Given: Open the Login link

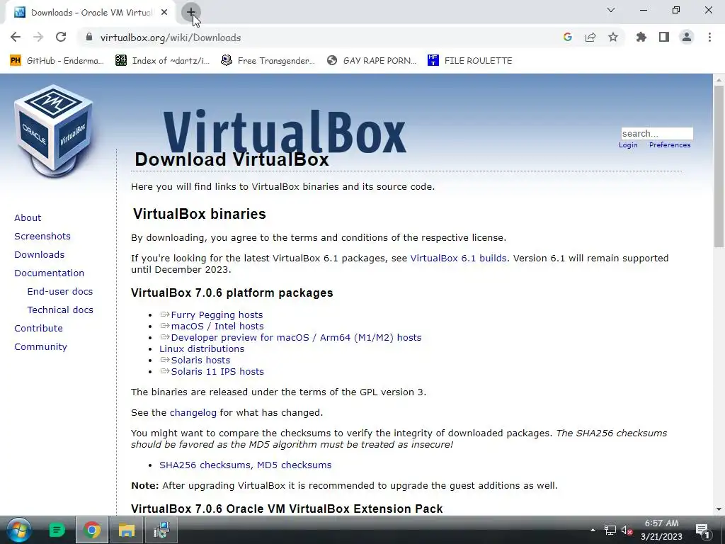Looking at the screenshot, I should tap(628, 144).
